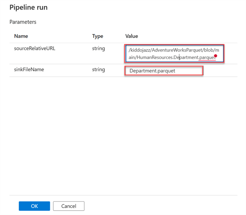Click the Type column header
The image size is (246, 215).
pyautogui.click(x=97, y=36)
